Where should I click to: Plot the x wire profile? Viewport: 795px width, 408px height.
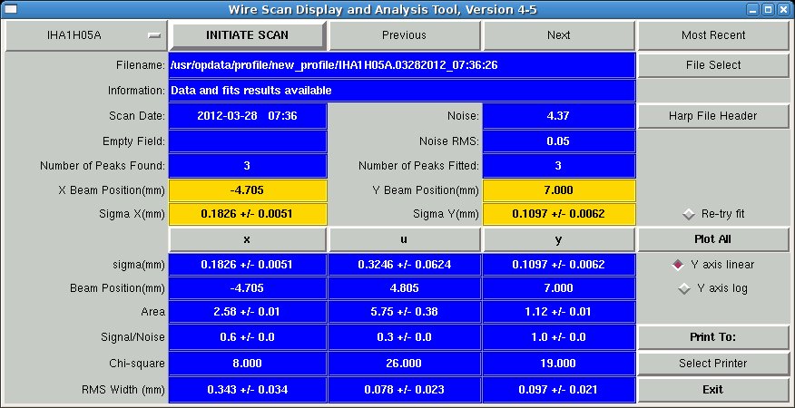click(247, 239)
